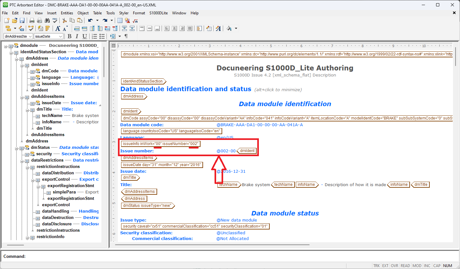The image size is (460, 269).
Task: Click the Insert Table grid icon
Action: [120, 20]
